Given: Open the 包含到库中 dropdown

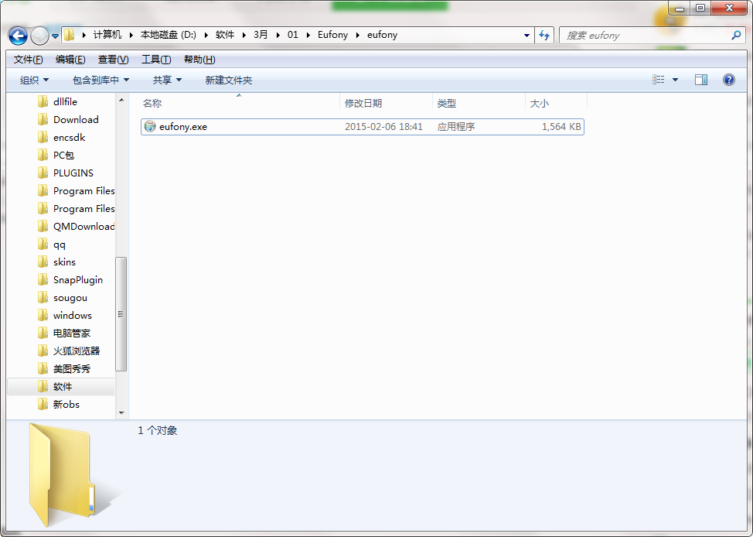Looking at the screenshot, I should (x=101, y=80).
